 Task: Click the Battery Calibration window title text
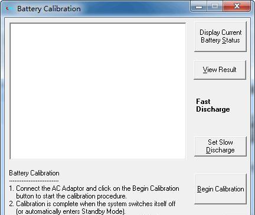coord(49,9)
